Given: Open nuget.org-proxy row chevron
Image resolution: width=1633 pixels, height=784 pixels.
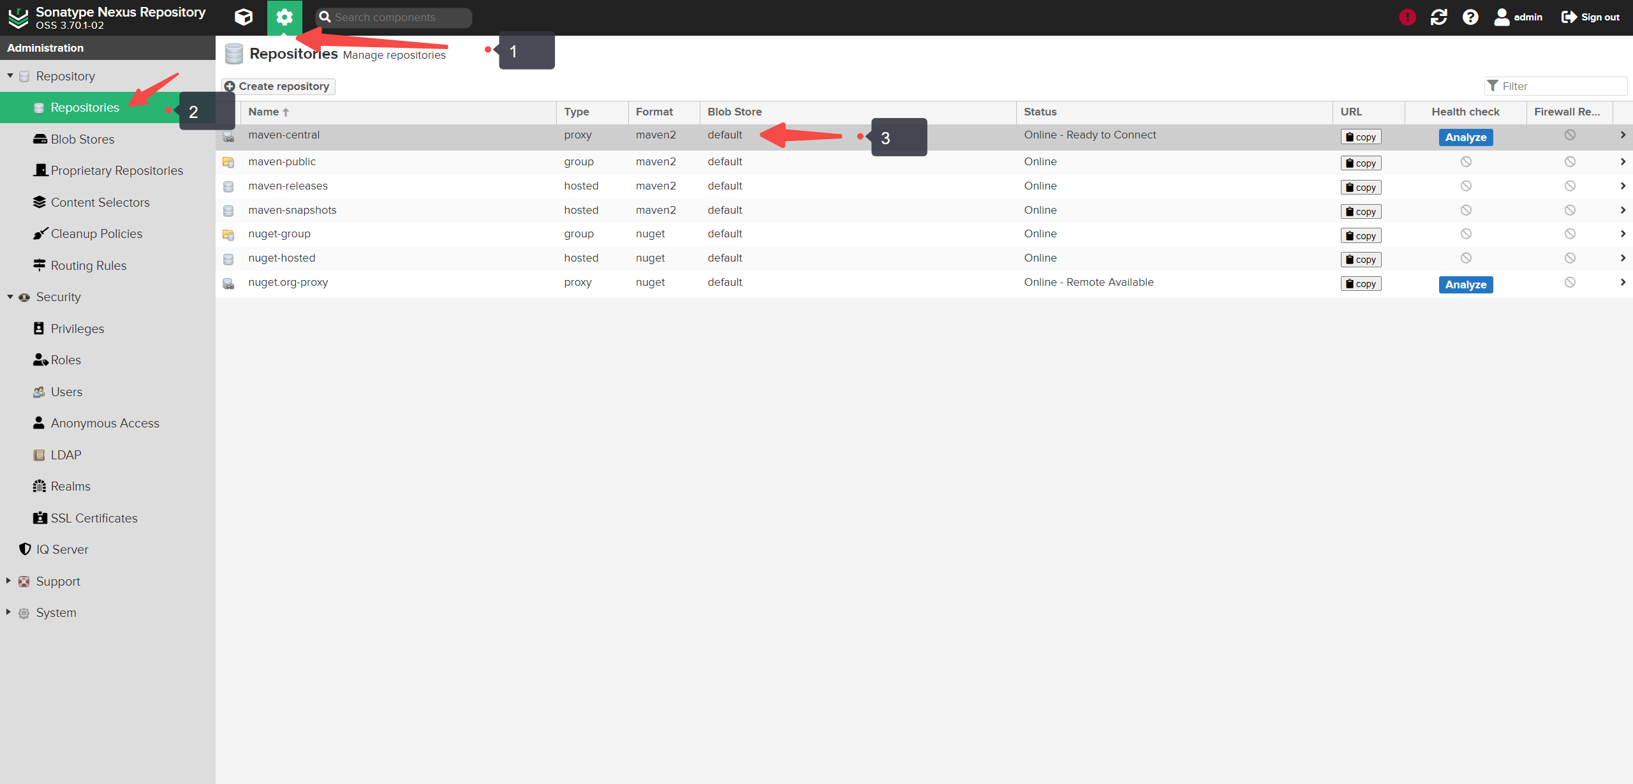Looking at the screenshot, I should point(1622,283).
